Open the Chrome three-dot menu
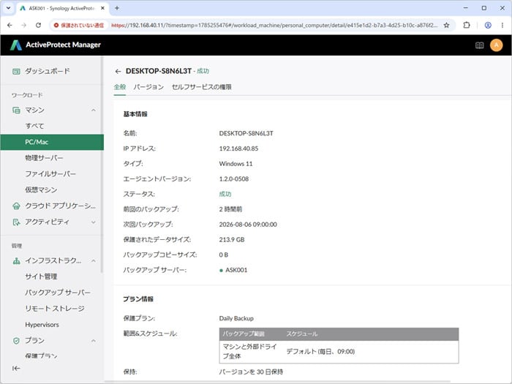Image resolution: width=512 pixels, height=384 pixels. pyautogui.click(x=502, y=25)
